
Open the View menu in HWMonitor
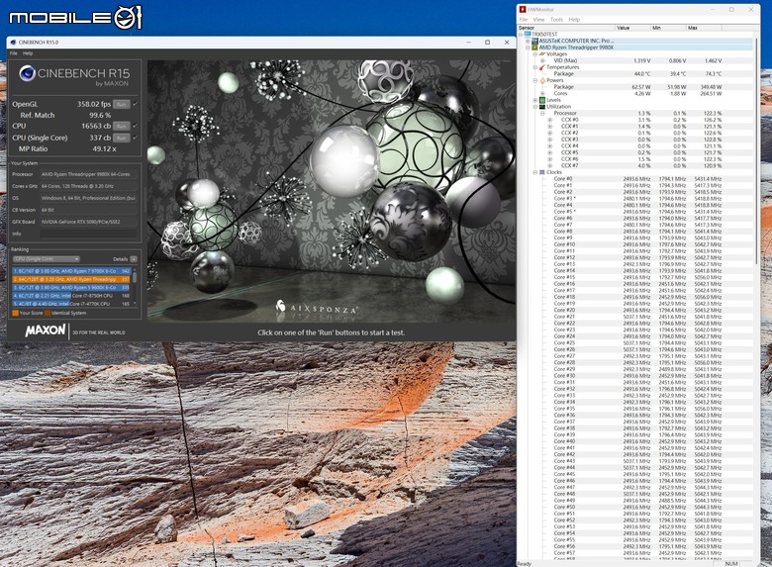[x=539, y=20]
